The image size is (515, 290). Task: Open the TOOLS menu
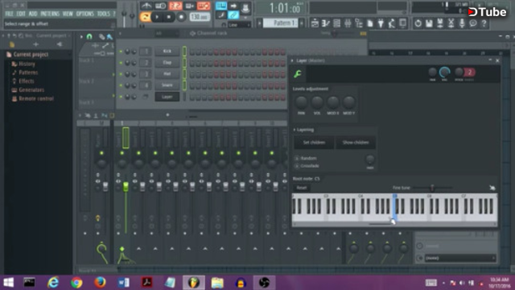pos(104,14)
